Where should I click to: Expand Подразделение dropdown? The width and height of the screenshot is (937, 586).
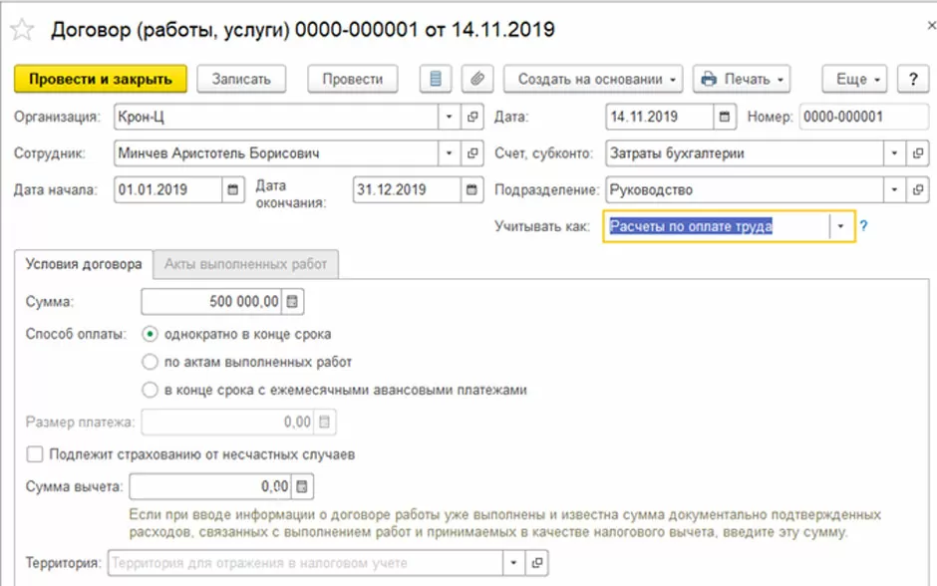pos(894,190)
